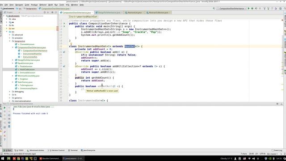Hide the Project panel with hide icon
Screen dimensions: 286x161
tap(56, 13)
